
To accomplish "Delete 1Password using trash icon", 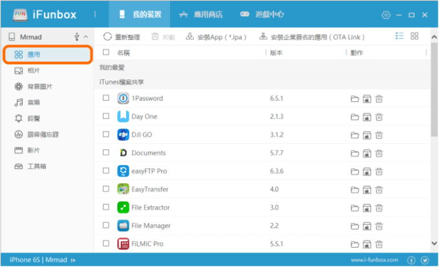I will tap(379, 99).
